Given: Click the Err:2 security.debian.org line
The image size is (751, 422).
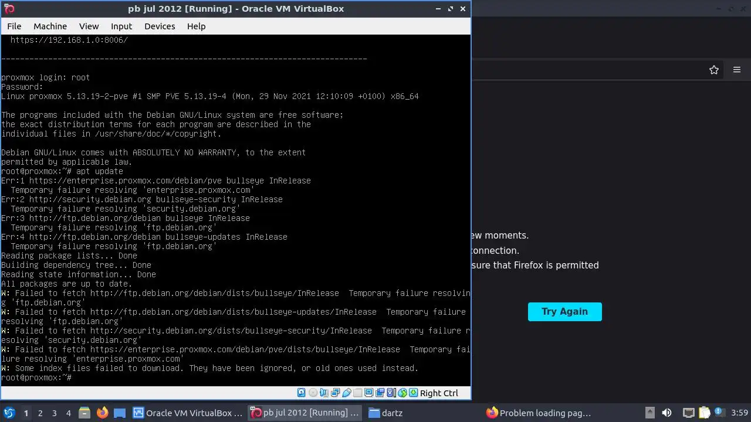Looking at the screenshot, I should coord(142,199).
